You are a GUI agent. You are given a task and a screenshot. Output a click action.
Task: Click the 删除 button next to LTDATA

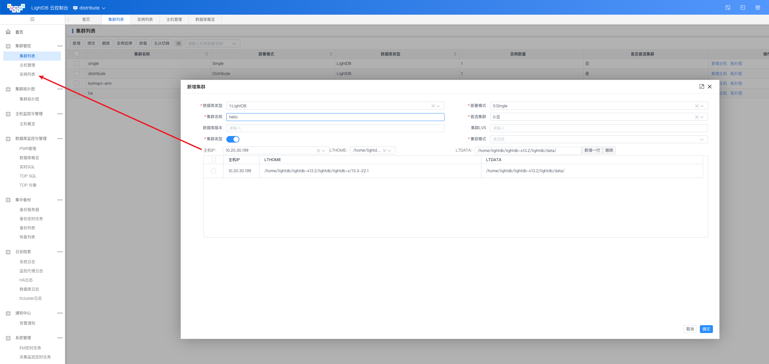[609, 150]
